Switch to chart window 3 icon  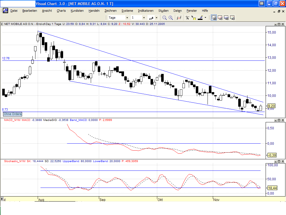coord(226,17)
